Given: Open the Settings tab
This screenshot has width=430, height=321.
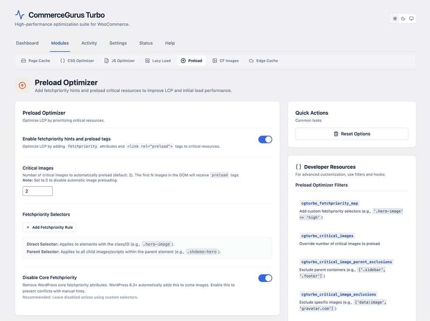Looking at the screenshot, I should (118, 43).
